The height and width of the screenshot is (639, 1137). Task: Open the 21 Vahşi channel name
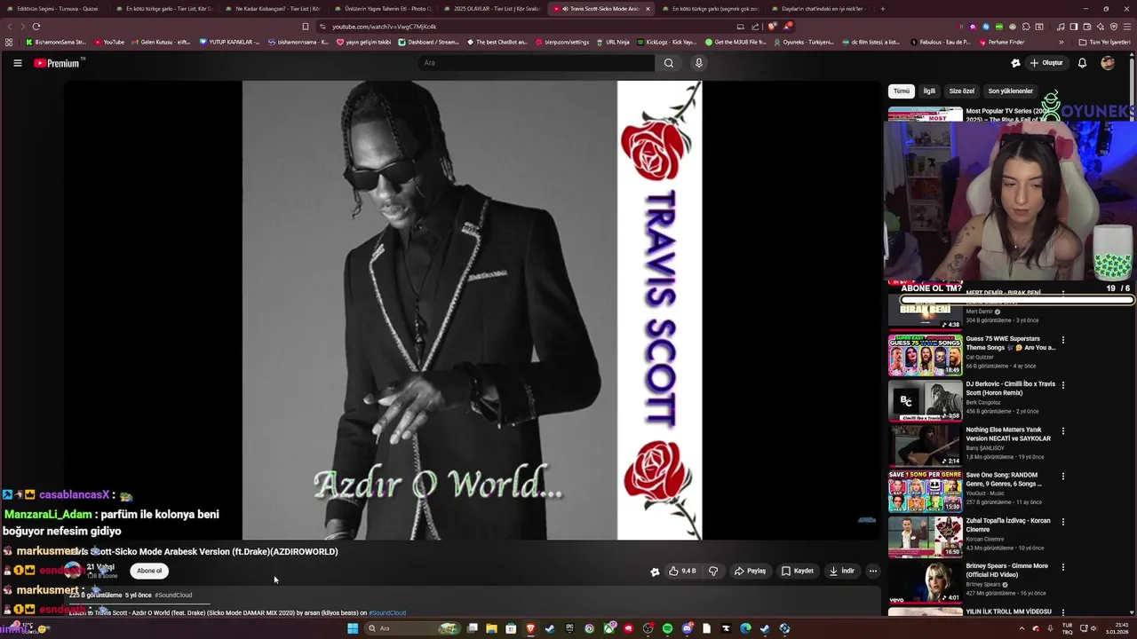pos(100,567)
